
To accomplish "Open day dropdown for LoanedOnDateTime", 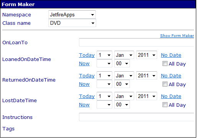I will (x=104, y=55).
